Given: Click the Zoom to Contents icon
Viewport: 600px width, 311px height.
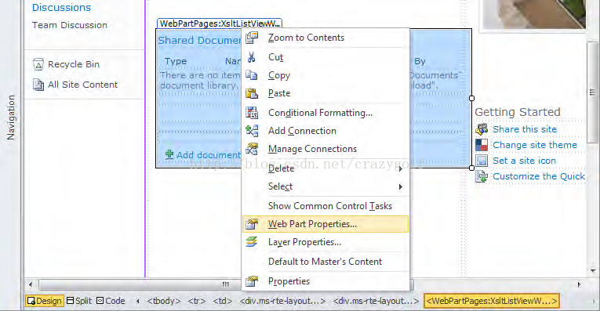Looking at the screenshot, I should pyautogui.click(x=252, y=38).
